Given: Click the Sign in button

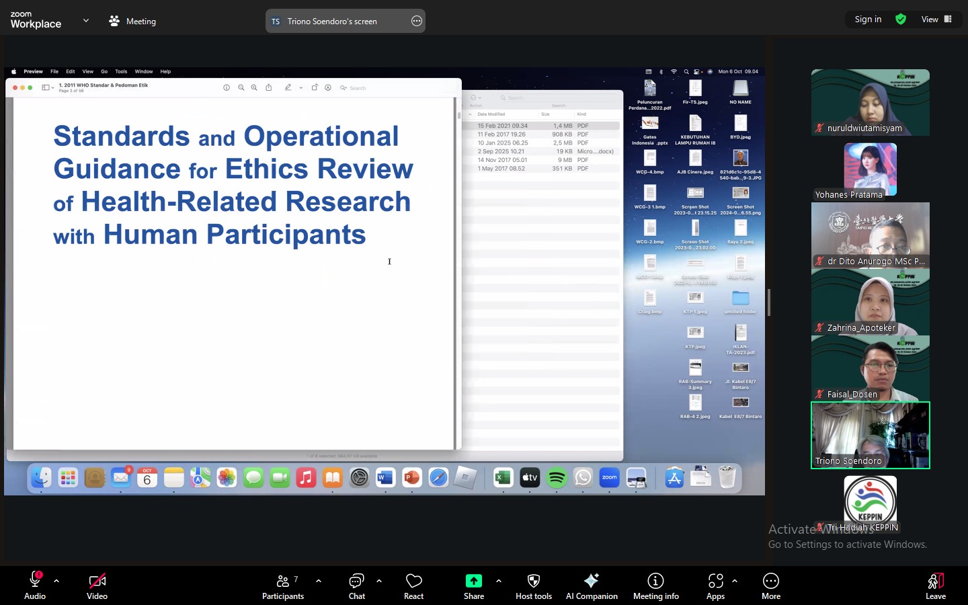Looking at the screenshot, I should click(x=868, y=19).
